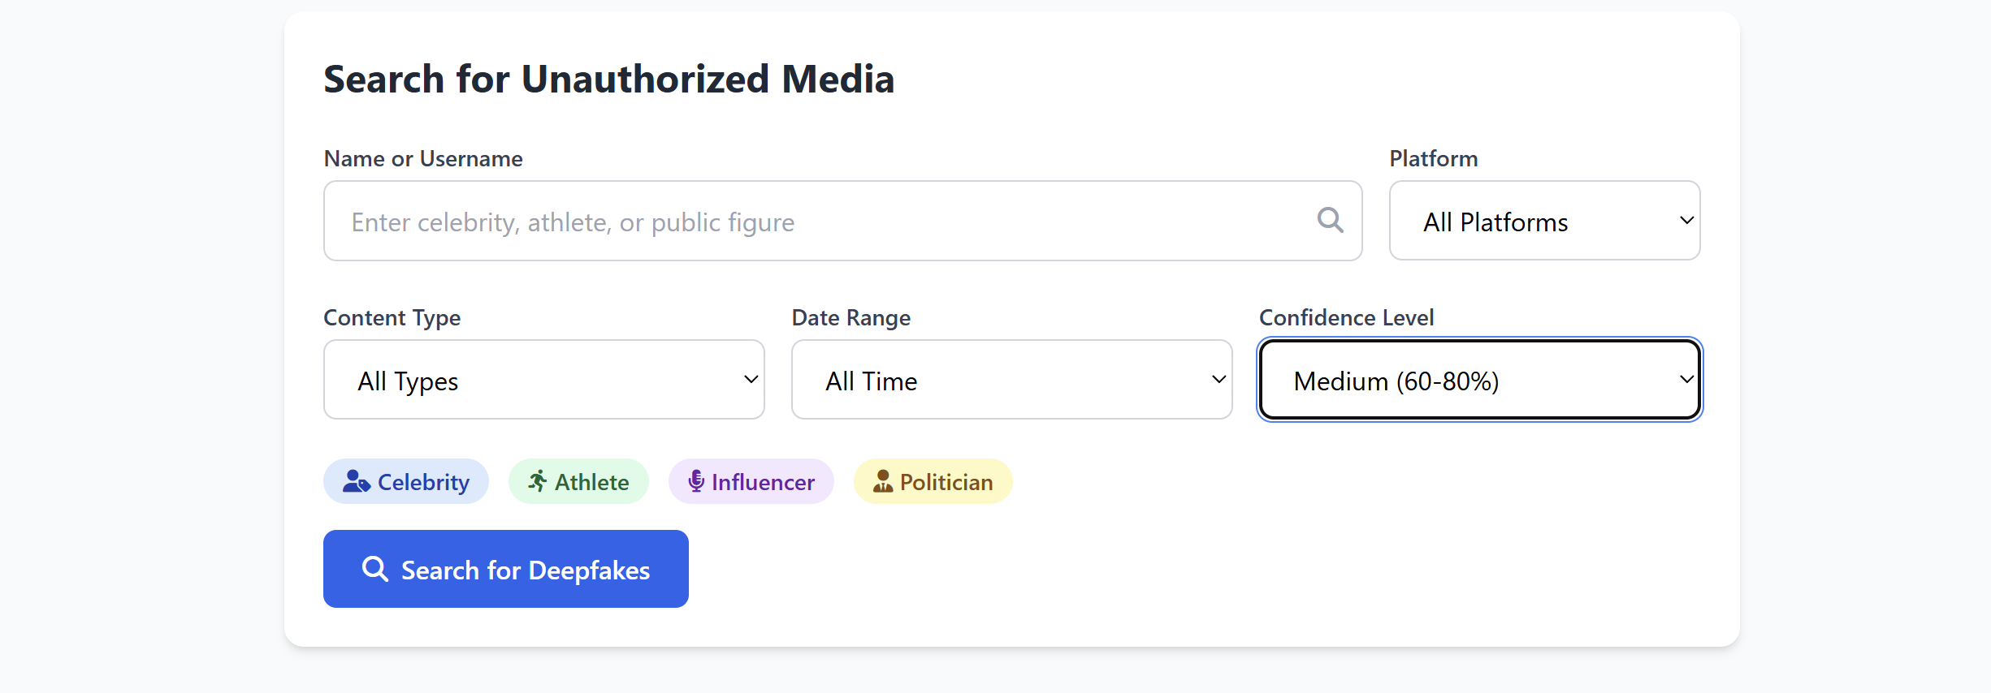
Task: Click the search icon on Deepfakes button
Action: [x=374, y=570]
